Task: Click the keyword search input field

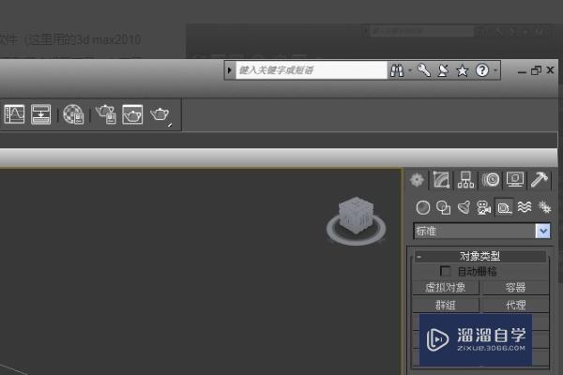Action: tap(312, 70)
